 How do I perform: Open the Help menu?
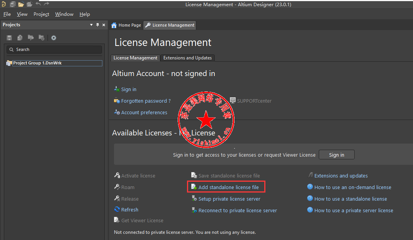(85, 14)
